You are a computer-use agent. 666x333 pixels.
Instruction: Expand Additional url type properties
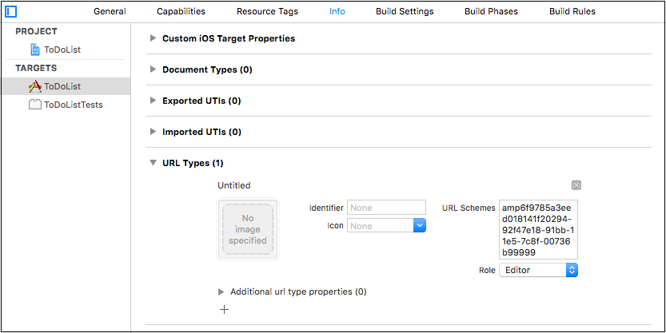221,291
